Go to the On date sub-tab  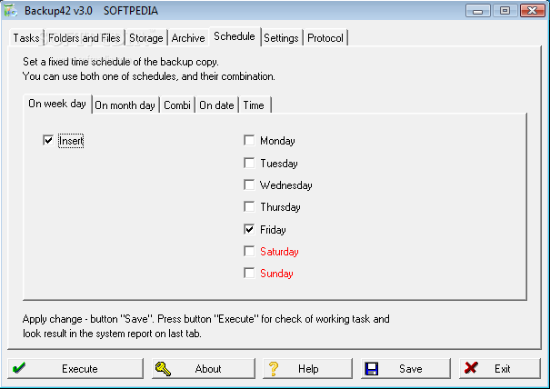216,105
